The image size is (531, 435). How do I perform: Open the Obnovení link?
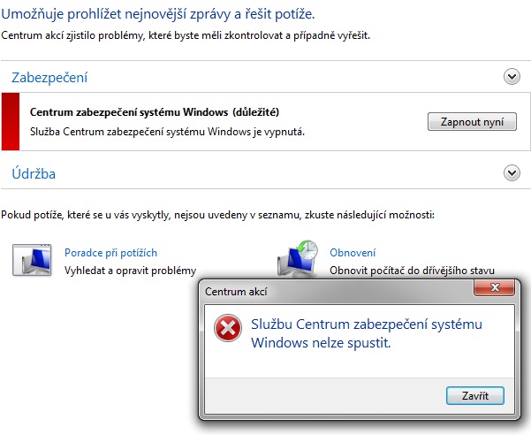click(x=353, y=252)
